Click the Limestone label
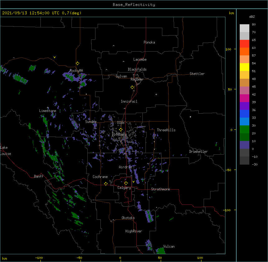268x262 pixels. 48,111
